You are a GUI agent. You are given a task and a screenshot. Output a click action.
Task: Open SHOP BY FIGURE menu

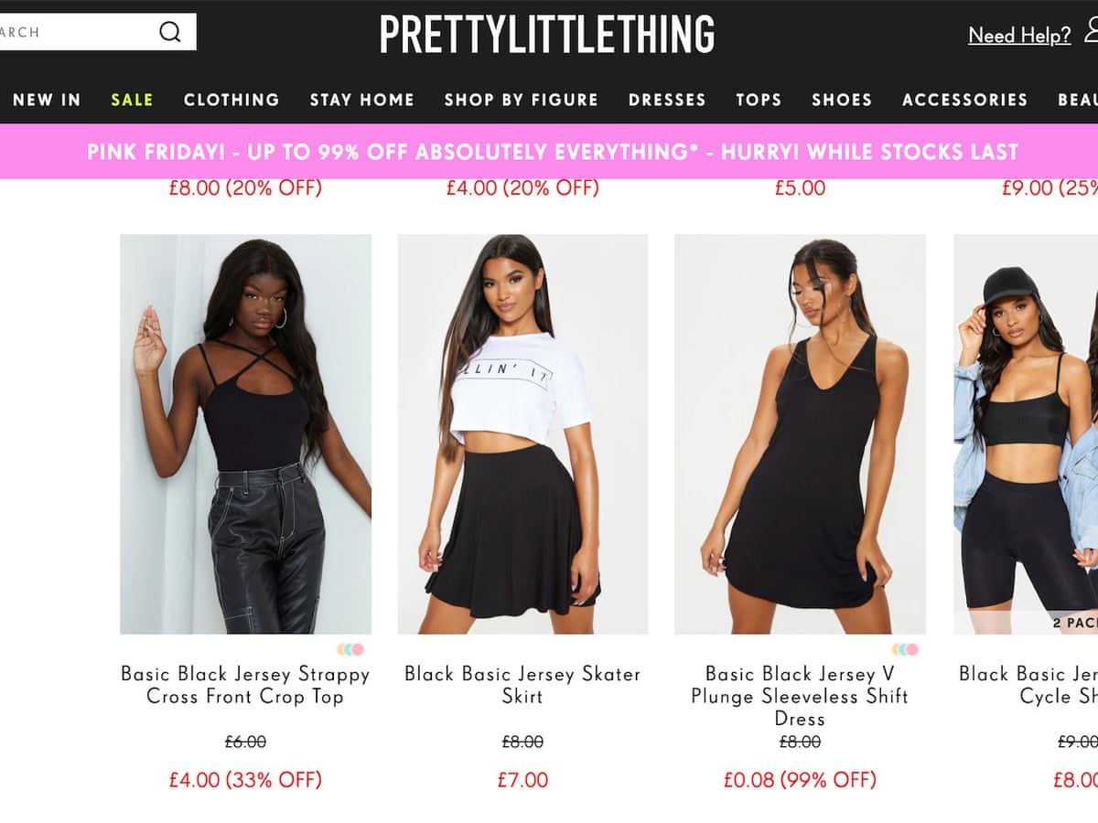coord(521,100)
